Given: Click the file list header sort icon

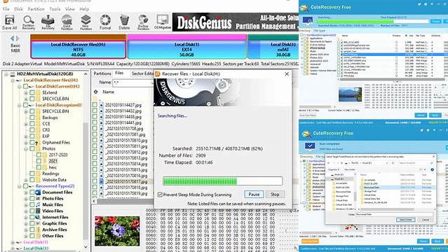Looking at the screenshot, I should [x=96, y=92].
